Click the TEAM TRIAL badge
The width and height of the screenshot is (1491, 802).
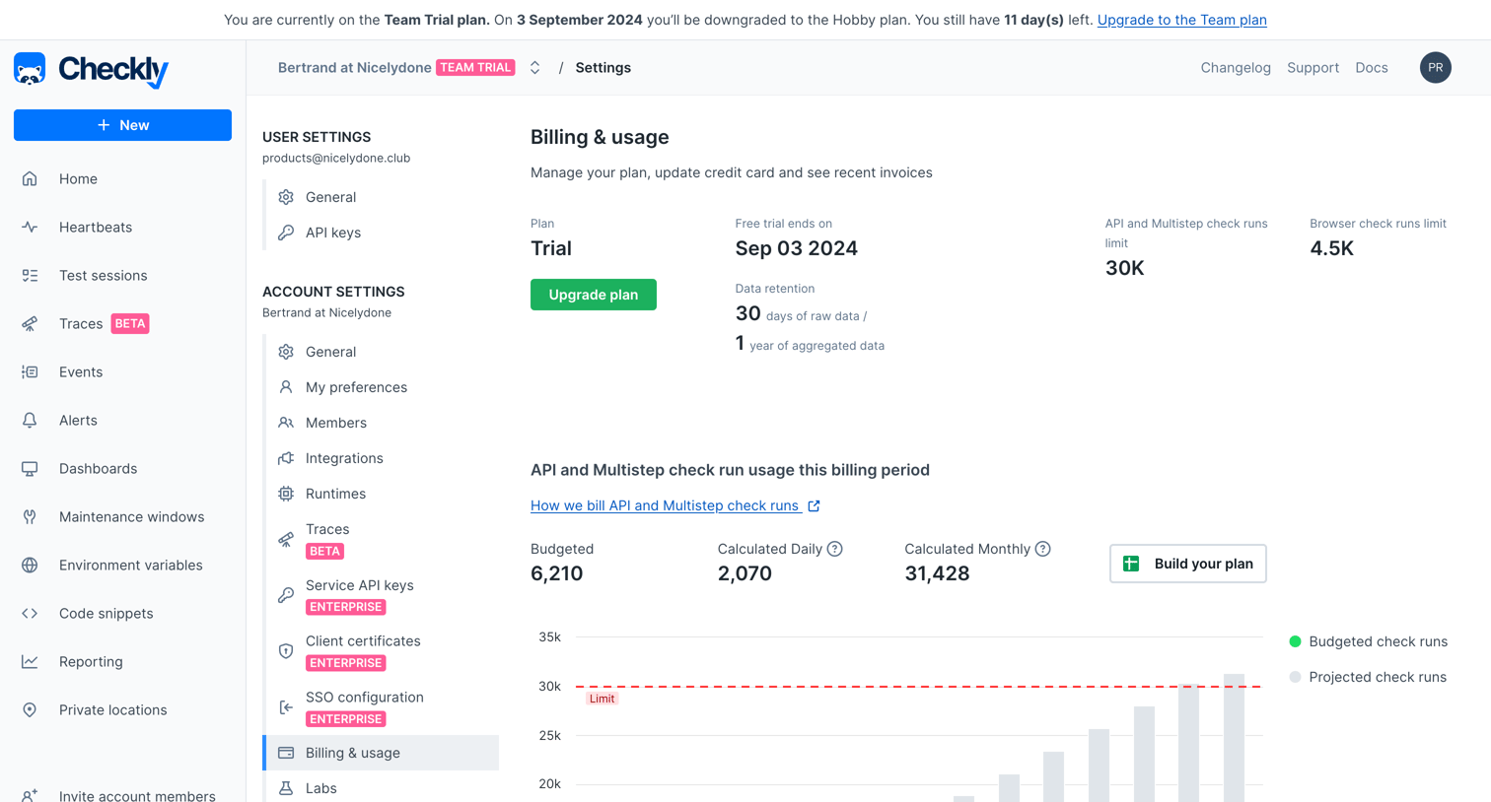click(x=475, y=68)
